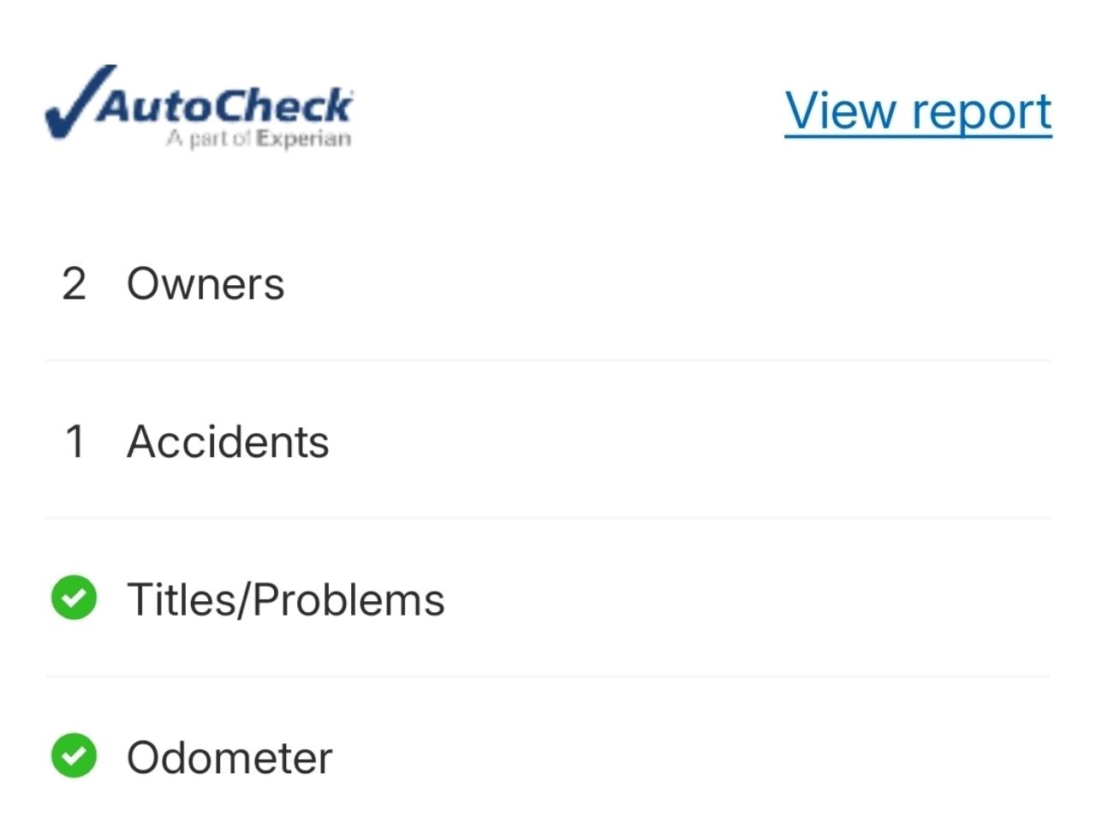This screenshot has width=1096, height=822.
Task: Click empty space right of Accidents label
Action: [x=685, y=442]
